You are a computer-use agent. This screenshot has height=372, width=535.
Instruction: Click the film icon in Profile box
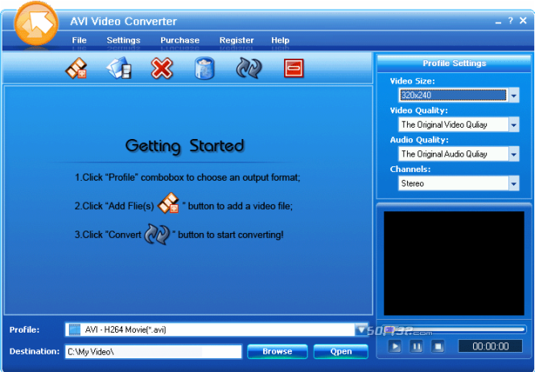pos(74,329)
